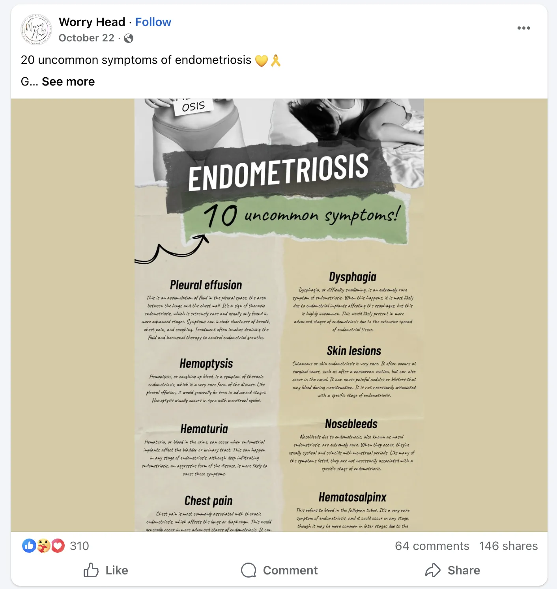View the 146 shares
Screen dimensions: 557x589
coord(508,546)
